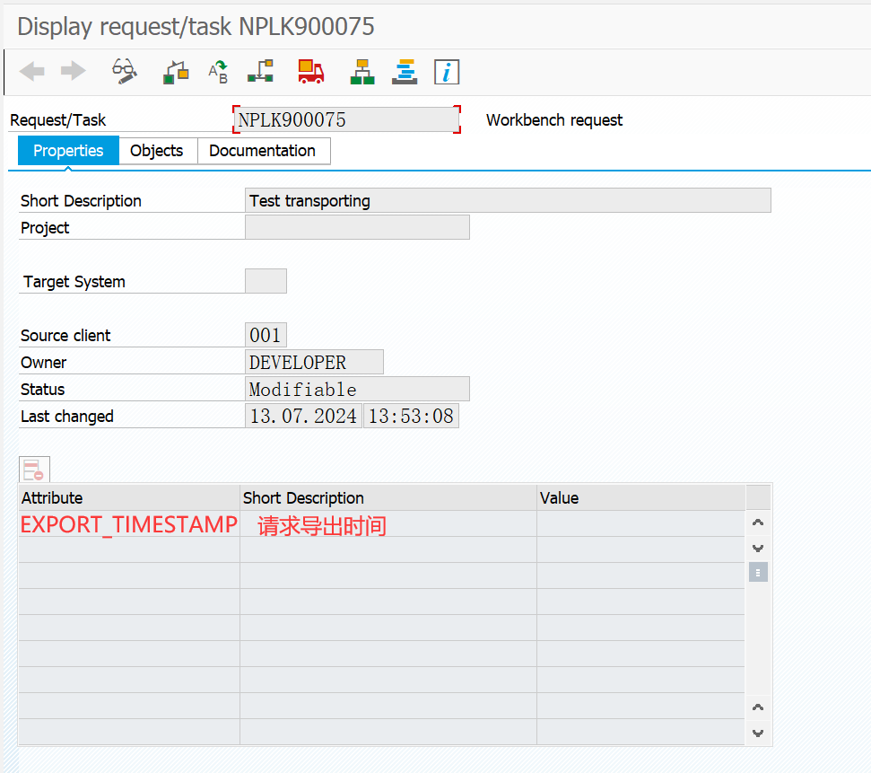The width and height of the screenshot is (871, 773).
Task: Click the Request/Task field showing NPLK900075
Action: point(346,120)
